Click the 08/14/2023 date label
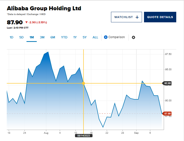This screenshot has height=141, width=184. 84,136
